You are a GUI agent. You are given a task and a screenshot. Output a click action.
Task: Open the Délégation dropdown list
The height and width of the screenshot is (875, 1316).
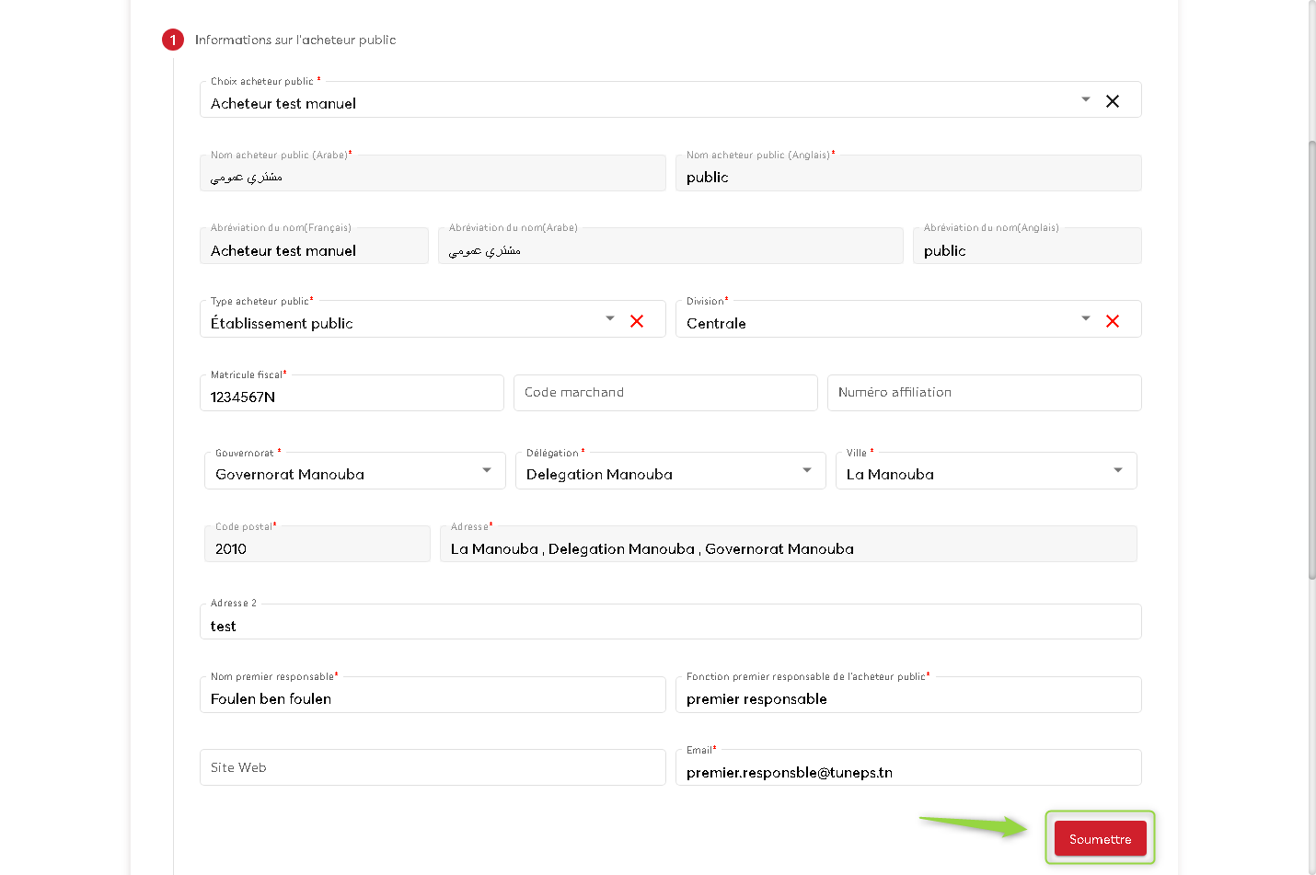(806, 470)
